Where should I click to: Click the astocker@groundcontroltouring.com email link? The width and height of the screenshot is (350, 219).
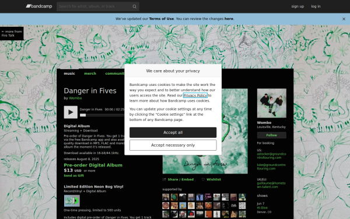click(271, 156)
